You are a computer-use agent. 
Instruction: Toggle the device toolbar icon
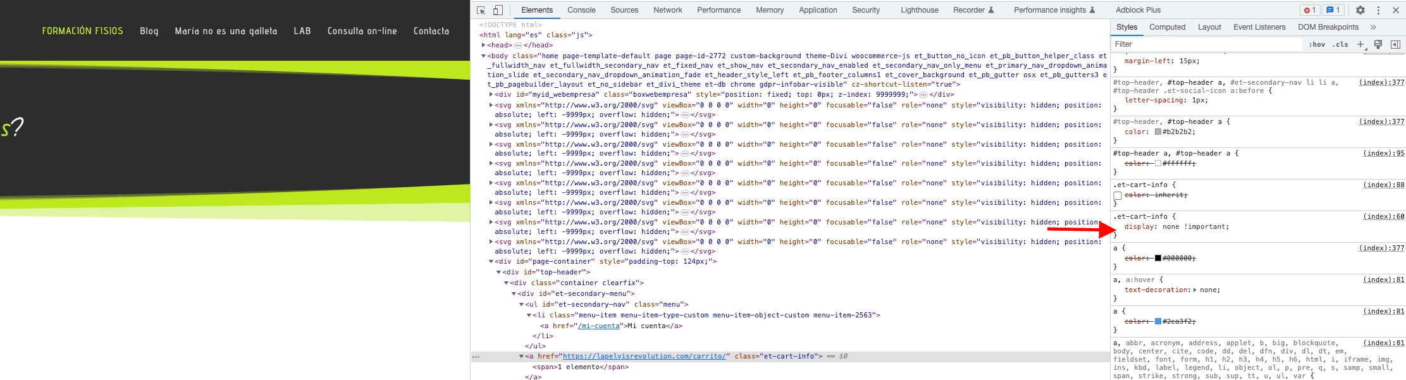coord(498,10)
